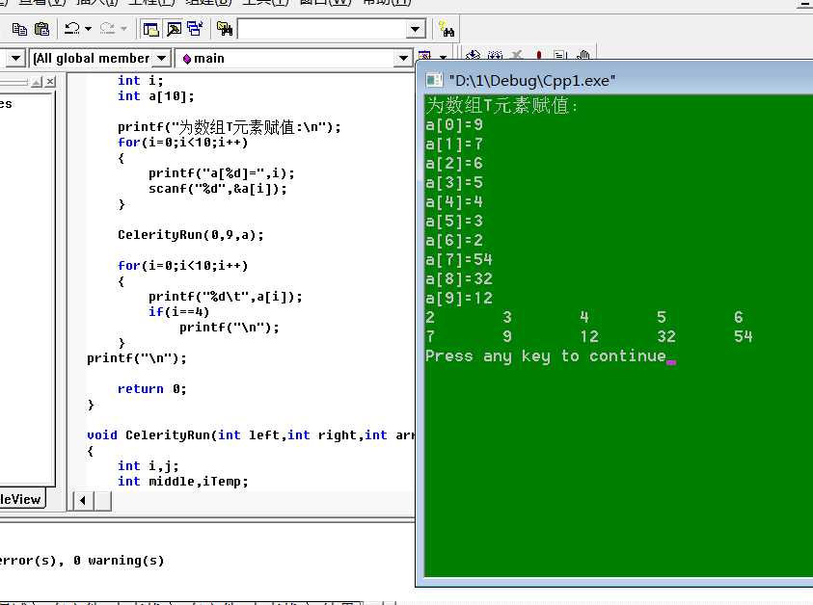Click the "void CelerityRun(int left" definition line

251,435
